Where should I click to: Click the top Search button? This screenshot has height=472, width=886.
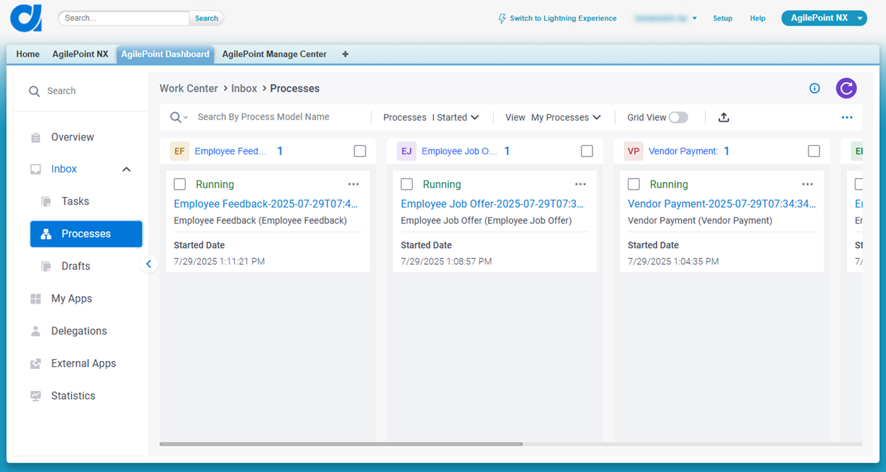point(206,19)
